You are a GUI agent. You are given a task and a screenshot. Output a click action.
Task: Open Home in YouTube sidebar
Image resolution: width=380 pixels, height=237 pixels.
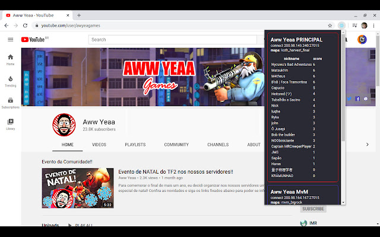coord(11,60)
